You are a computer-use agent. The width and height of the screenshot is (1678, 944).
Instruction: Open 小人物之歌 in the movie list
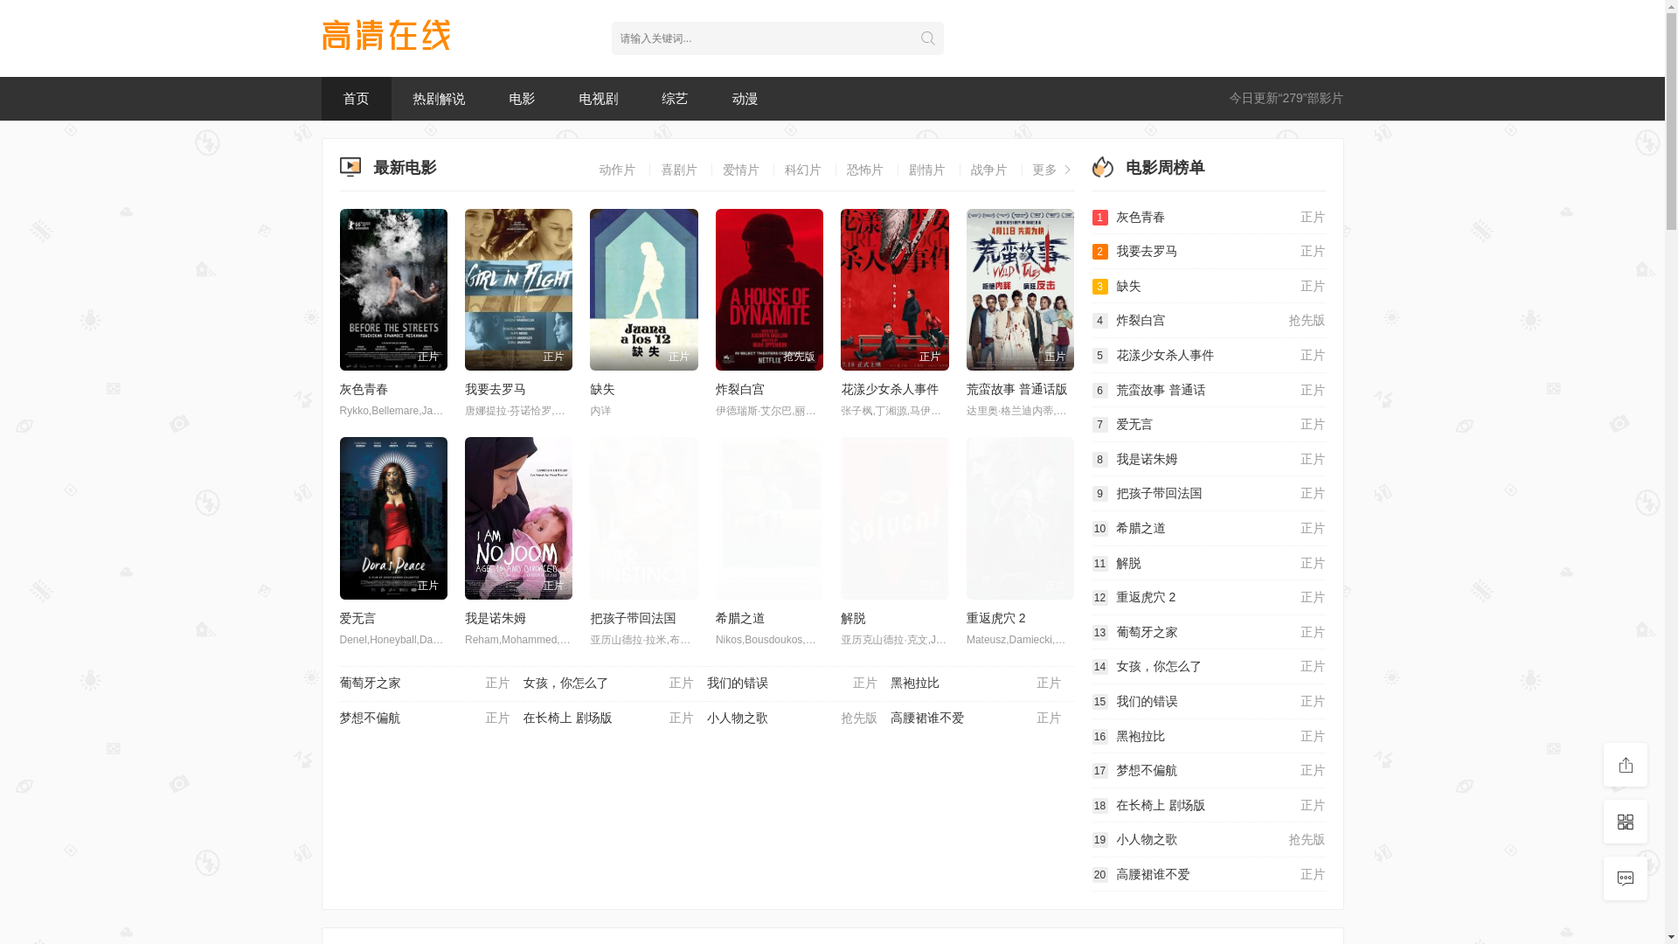tap(792, 718)
